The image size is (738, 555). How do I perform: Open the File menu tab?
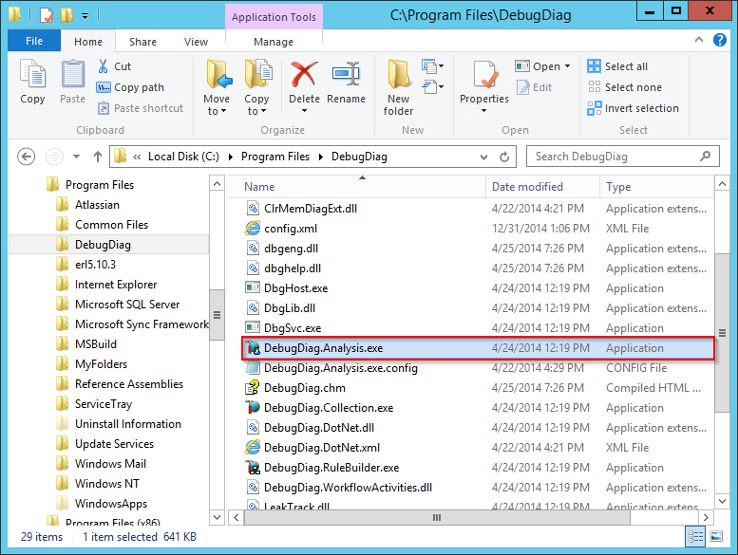(x=34, y=41)
